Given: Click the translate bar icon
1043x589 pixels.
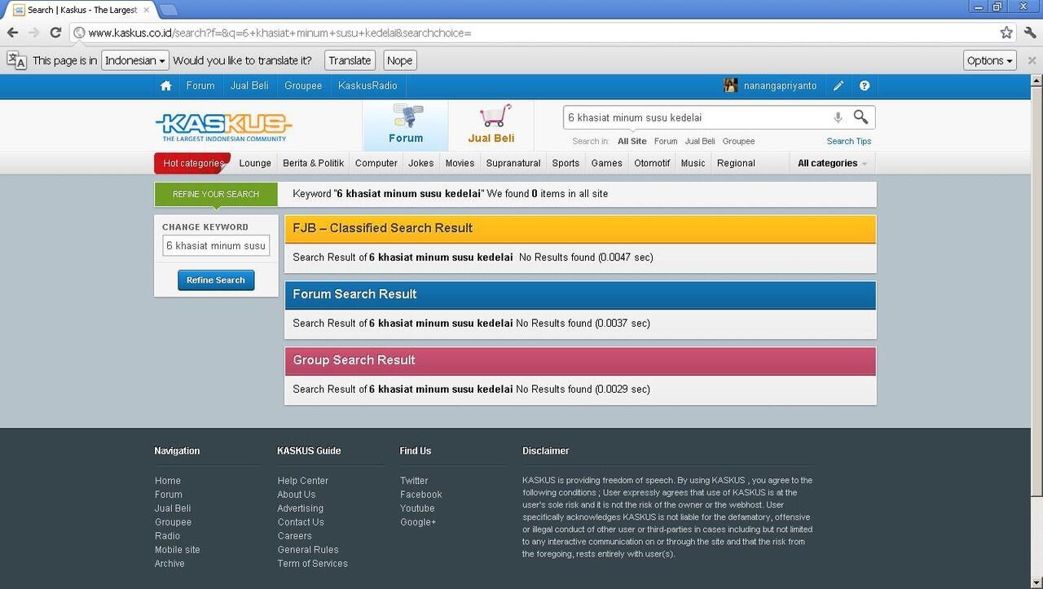Looking at the screenshot, I should tap(16, 60).
